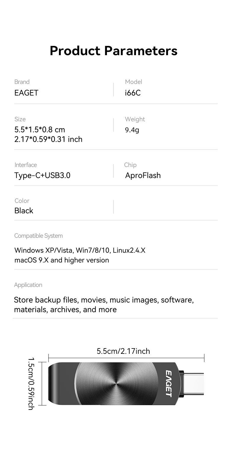Click the 9.4g weight value
Viewport: 234px width, 460px height.
click(132, 130)
